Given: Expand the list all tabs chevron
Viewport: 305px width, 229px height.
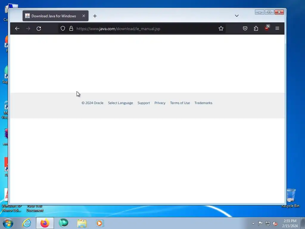Looking at the screenshot, I should coord(237,16).
